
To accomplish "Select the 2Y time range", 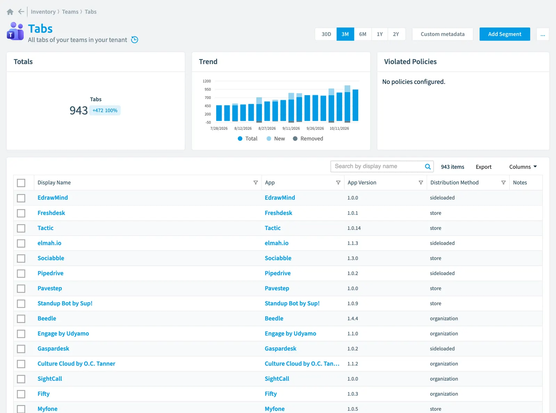I will pyautogui.click(x=396, y=34).
